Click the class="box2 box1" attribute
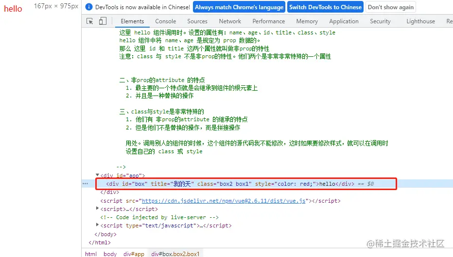The image size is (453, 257). point(225,184)
